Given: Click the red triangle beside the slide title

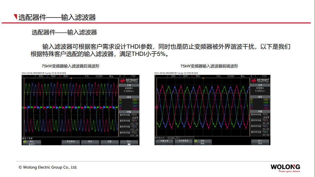Looking at the screenshot, I should pyautogui.click(x=15, y=17).
